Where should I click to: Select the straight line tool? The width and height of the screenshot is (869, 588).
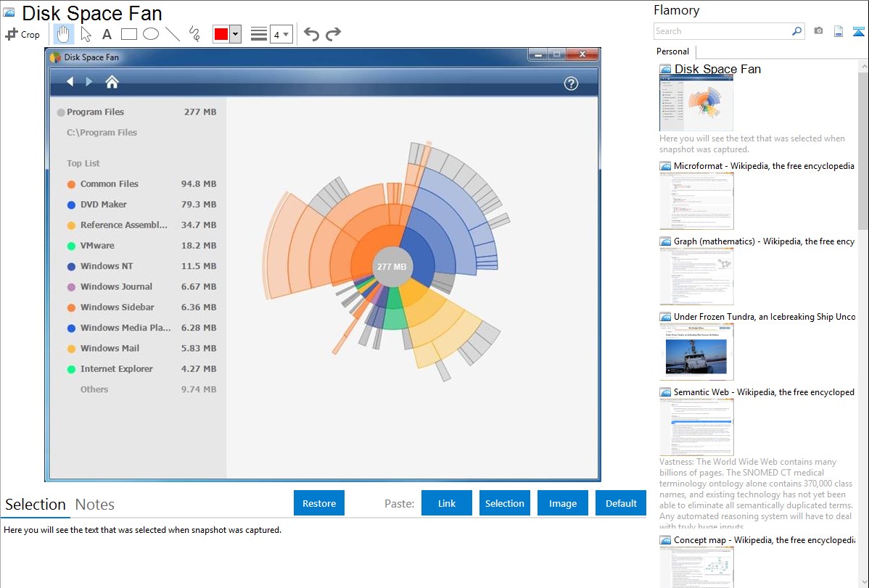point(173,34)
